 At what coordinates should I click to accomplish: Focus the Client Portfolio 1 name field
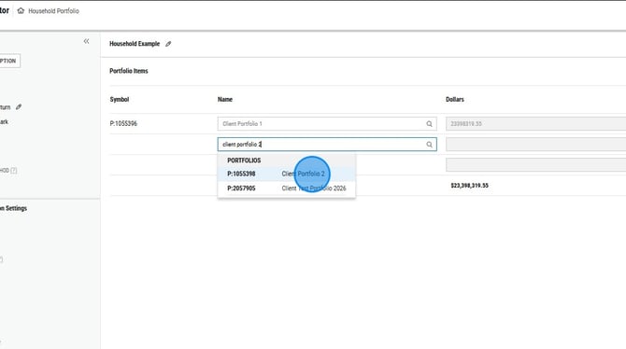click(x=327, y=124)
